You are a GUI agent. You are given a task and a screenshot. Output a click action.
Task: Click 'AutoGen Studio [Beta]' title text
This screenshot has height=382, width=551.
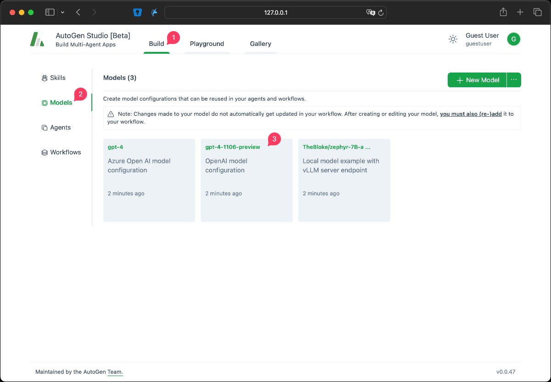point(93,35)
